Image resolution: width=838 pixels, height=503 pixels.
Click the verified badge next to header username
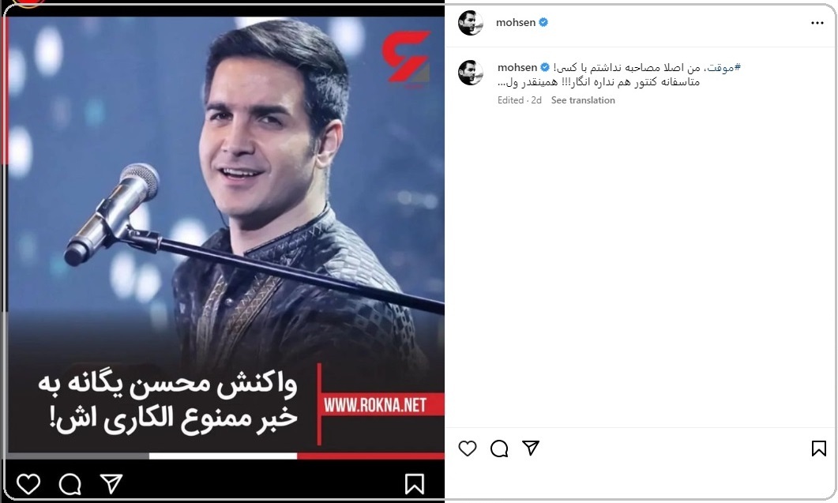click(x=543, y=22)
